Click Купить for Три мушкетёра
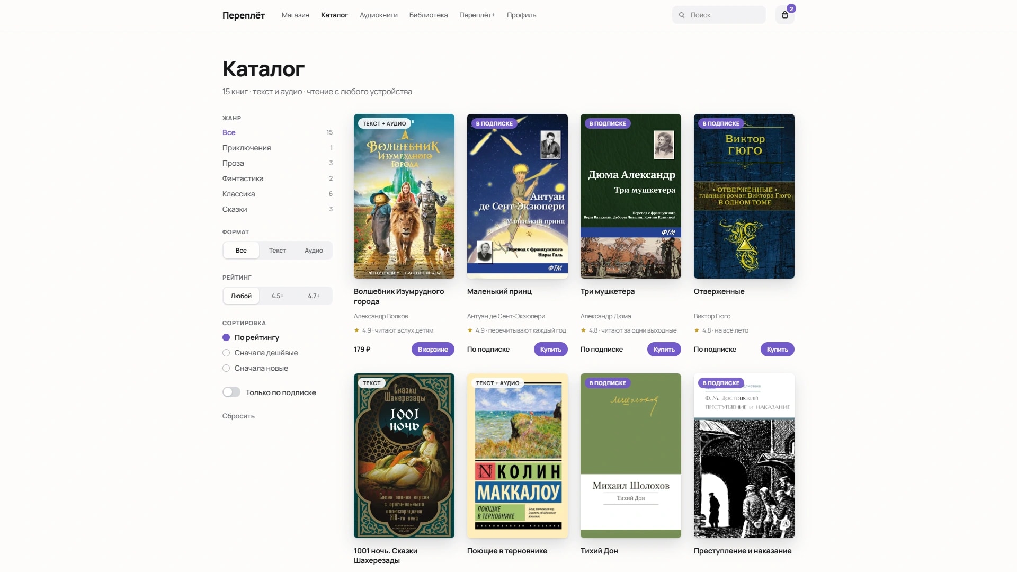1017x572 pixels. coord(664,350)
